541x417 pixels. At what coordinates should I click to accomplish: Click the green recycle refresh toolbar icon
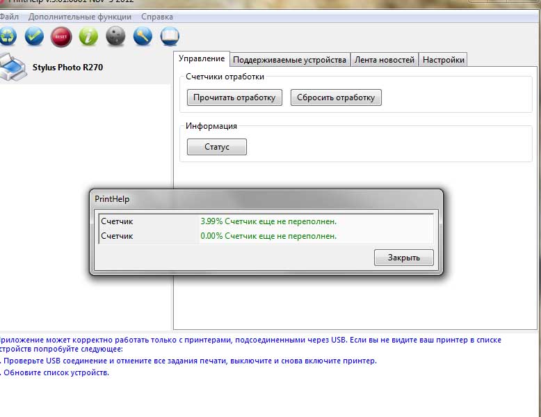[8, 36]
